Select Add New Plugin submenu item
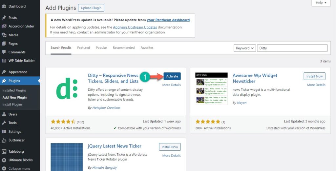Screen dimensions: 336x171 coord(14,97)
